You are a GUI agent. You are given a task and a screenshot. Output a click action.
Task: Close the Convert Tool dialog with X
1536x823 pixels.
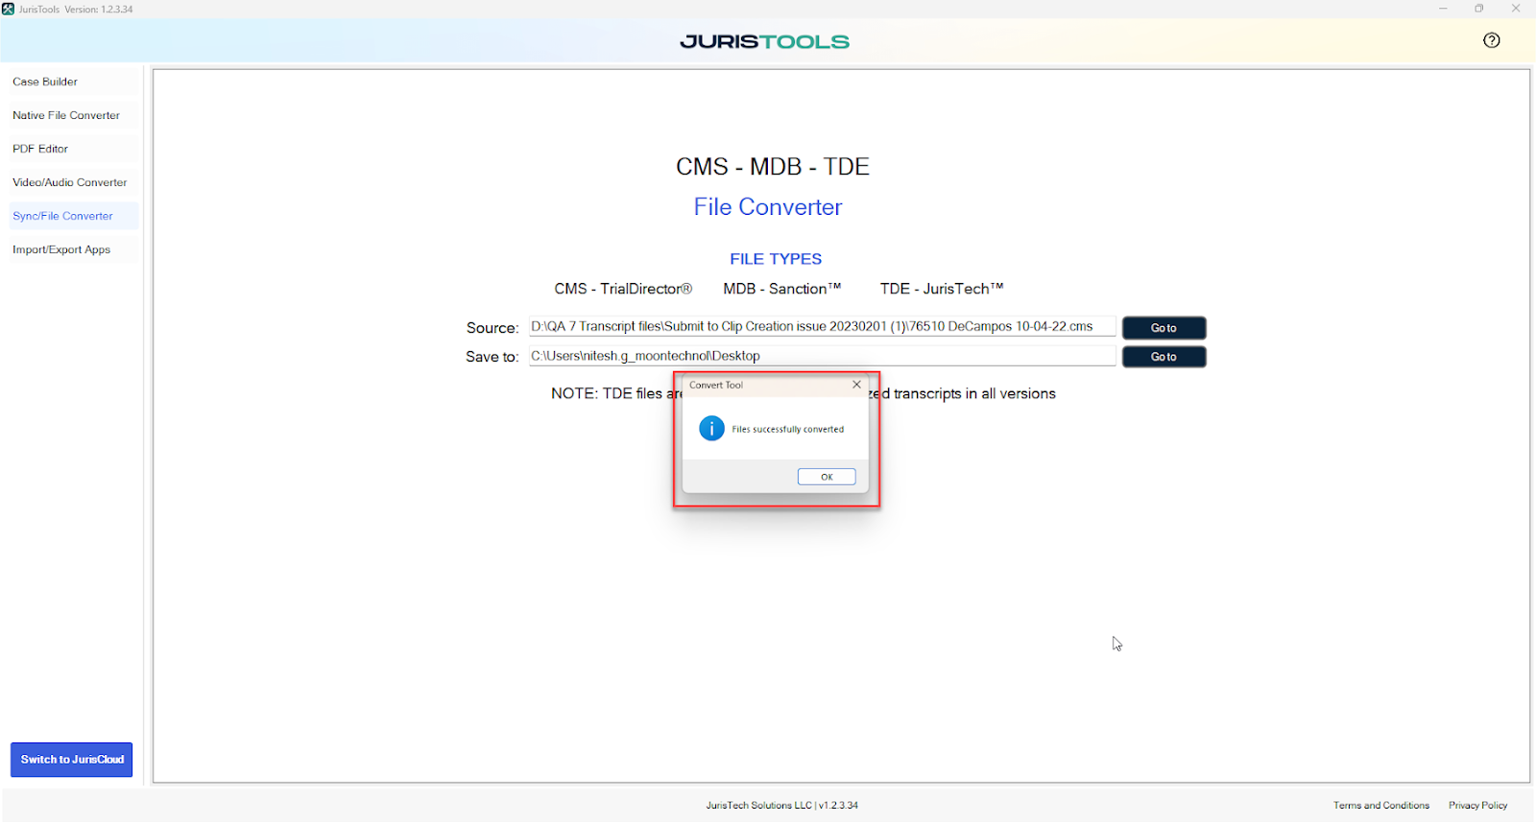pyautogui.click(x=856, y=385)
